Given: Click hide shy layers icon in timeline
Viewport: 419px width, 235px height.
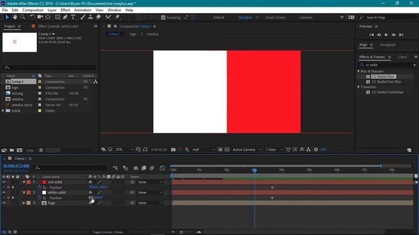Looking at the screenshot, I should 136,168.
